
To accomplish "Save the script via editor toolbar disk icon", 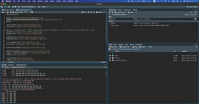I will (x=11, y=12).
